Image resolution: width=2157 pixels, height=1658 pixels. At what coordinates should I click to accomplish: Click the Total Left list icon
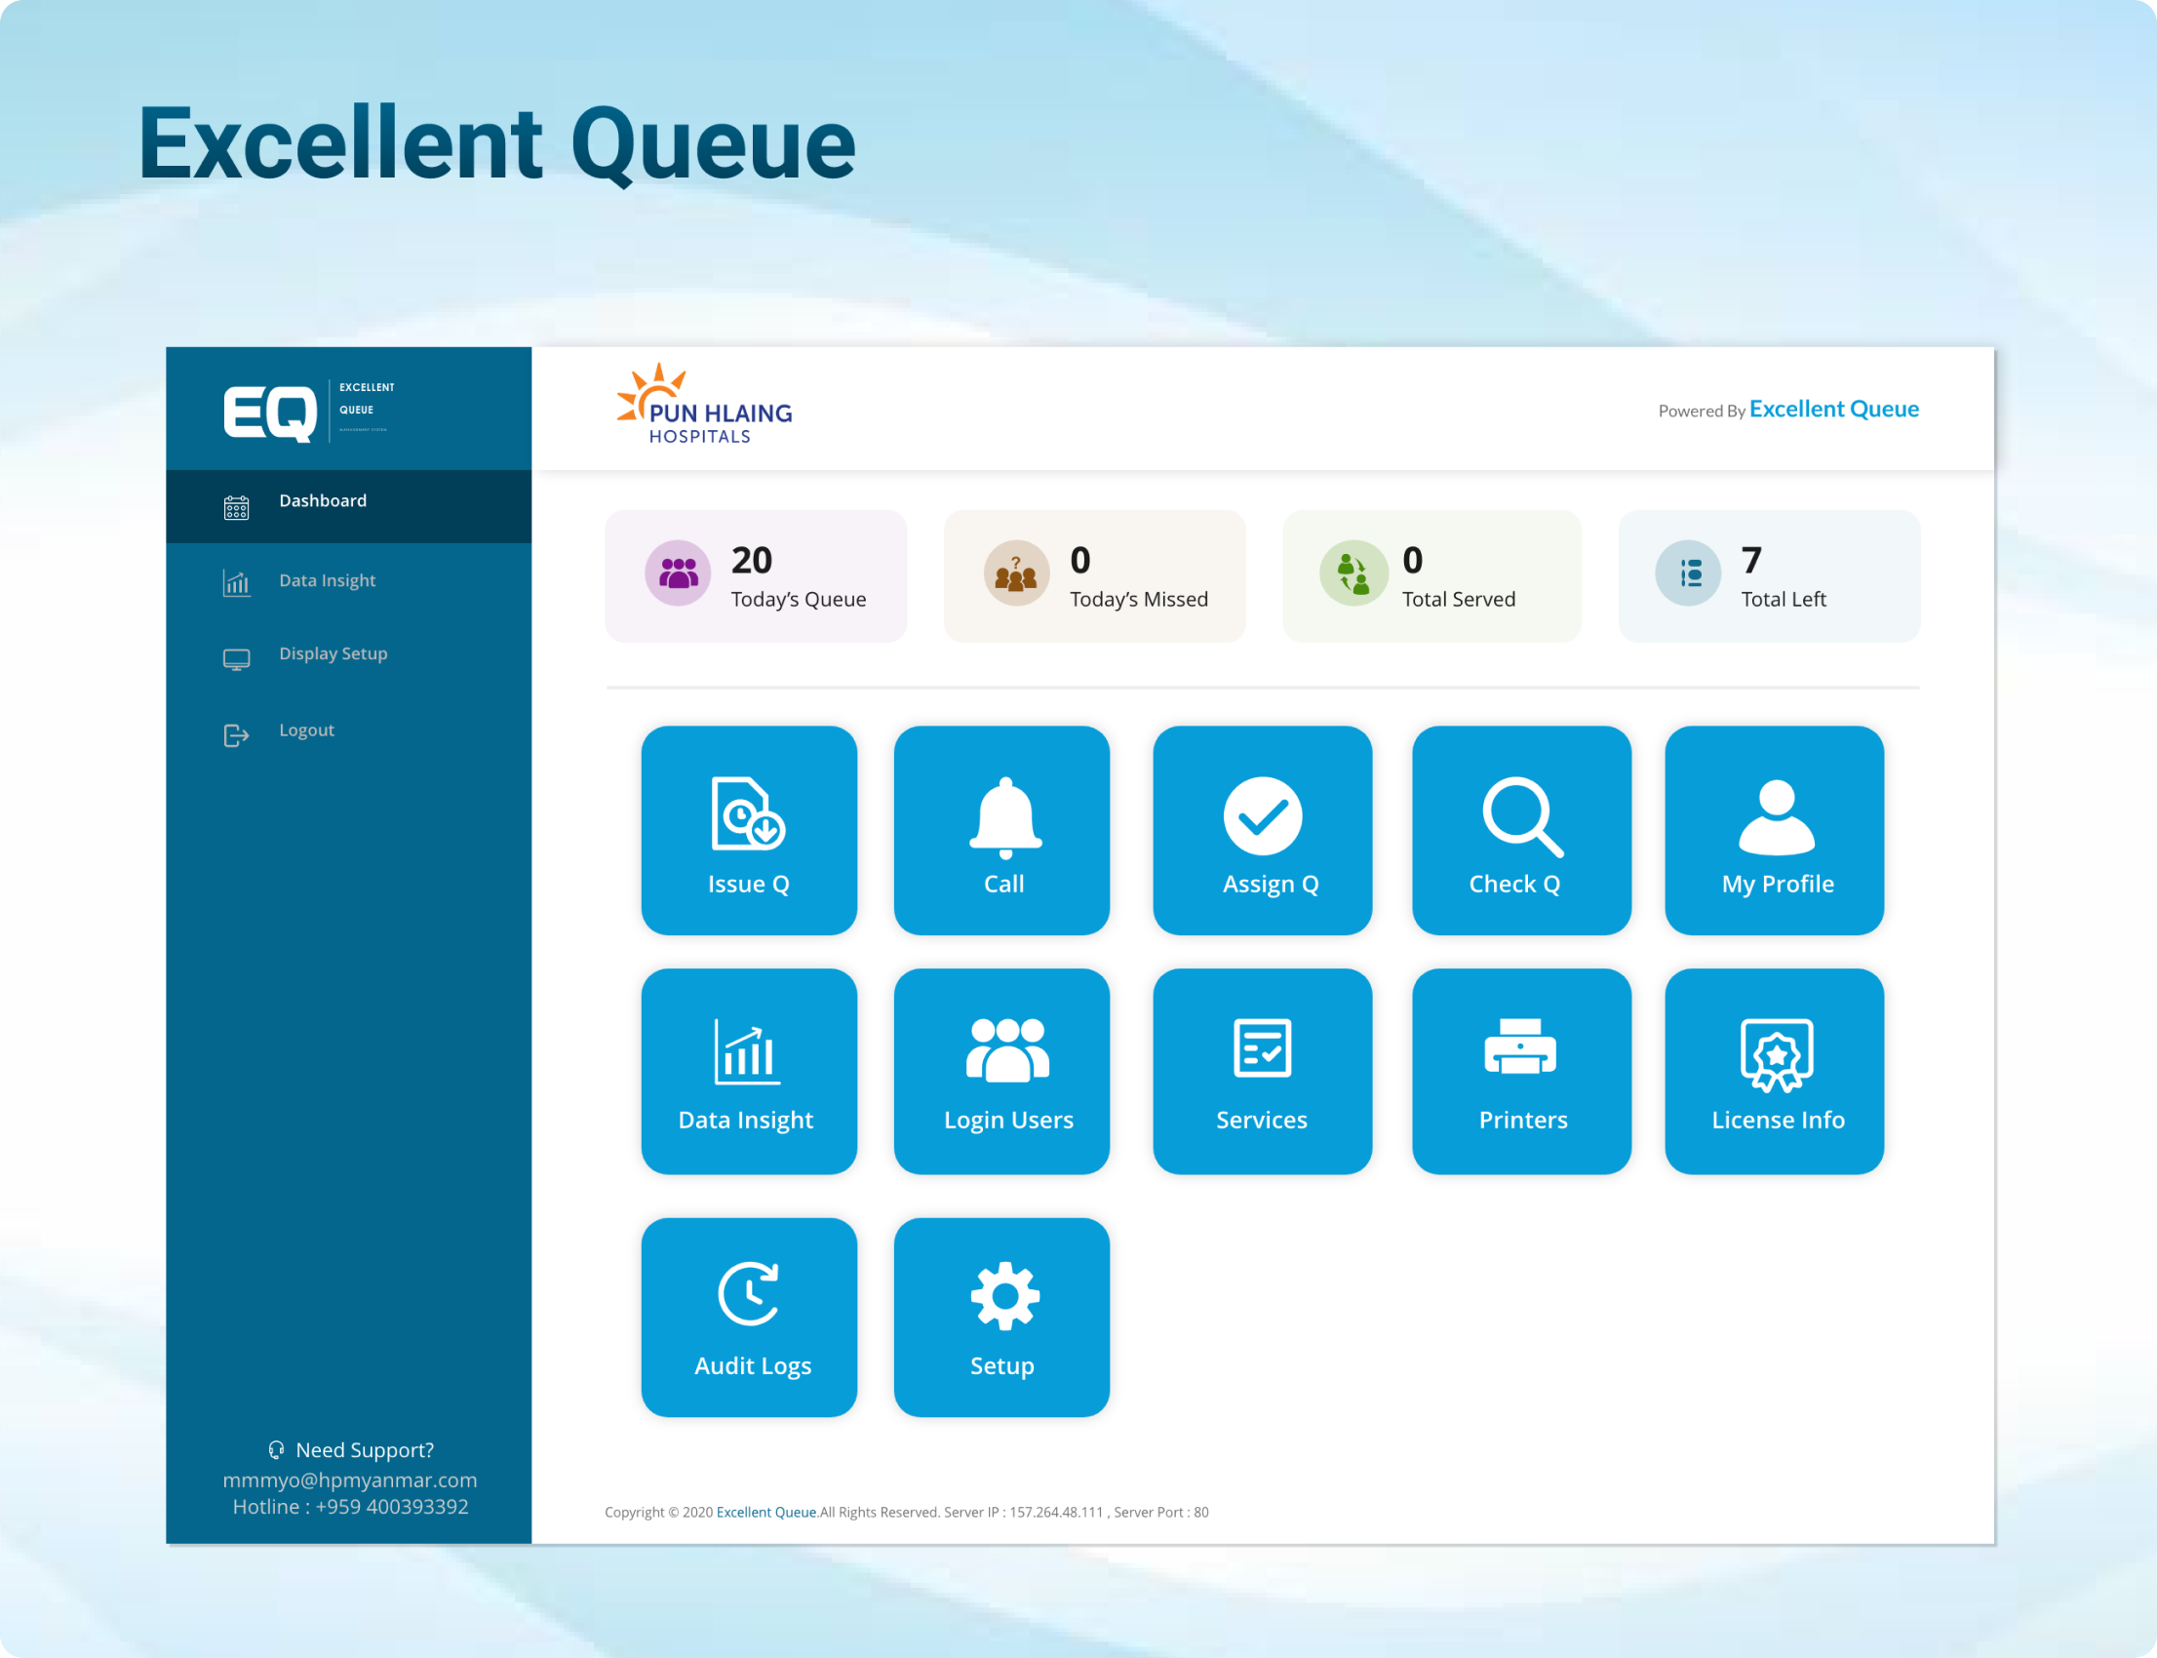pos(1688,572)
